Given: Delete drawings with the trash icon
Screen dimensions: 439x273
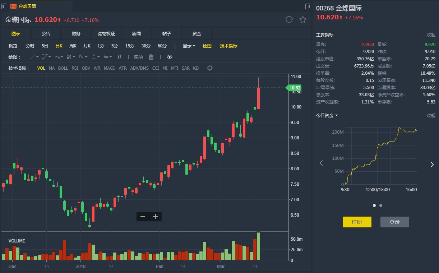Looking at the screenshot, I should 151,57.
